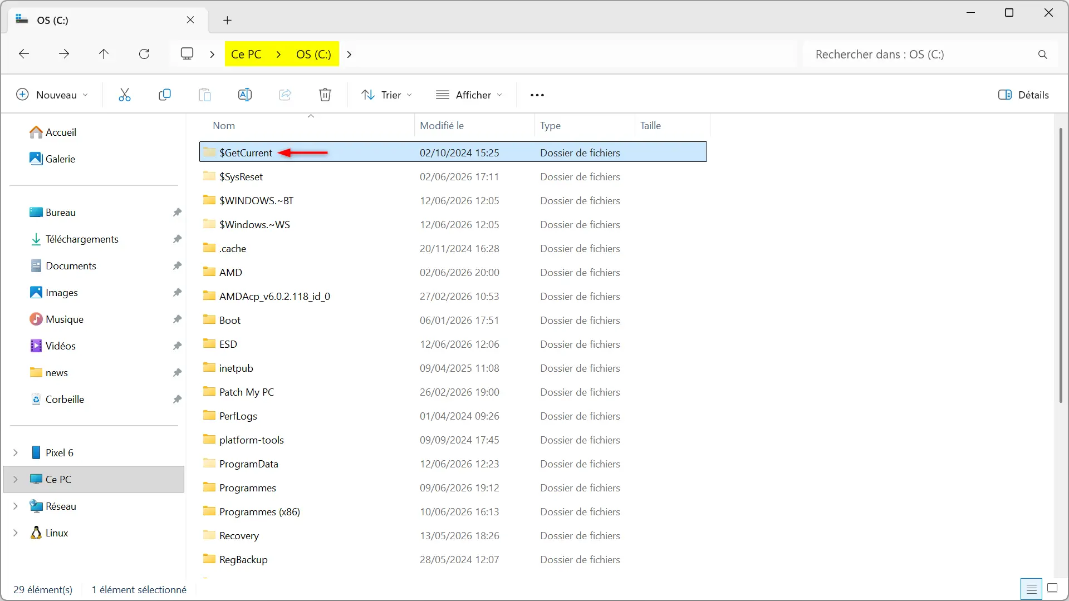Unpin Bureau using its pin icon
Screen dimensions: 1069x601
coord(177,212)
